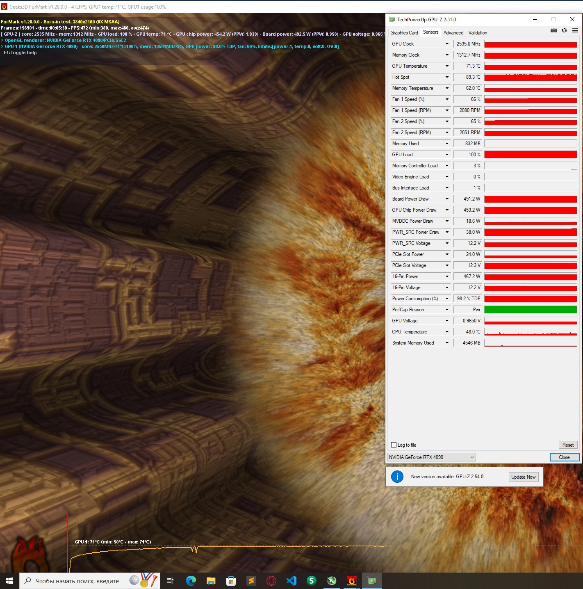Click the info icon in update notification
Screen dimensions: 583x589
coord(397,477)
